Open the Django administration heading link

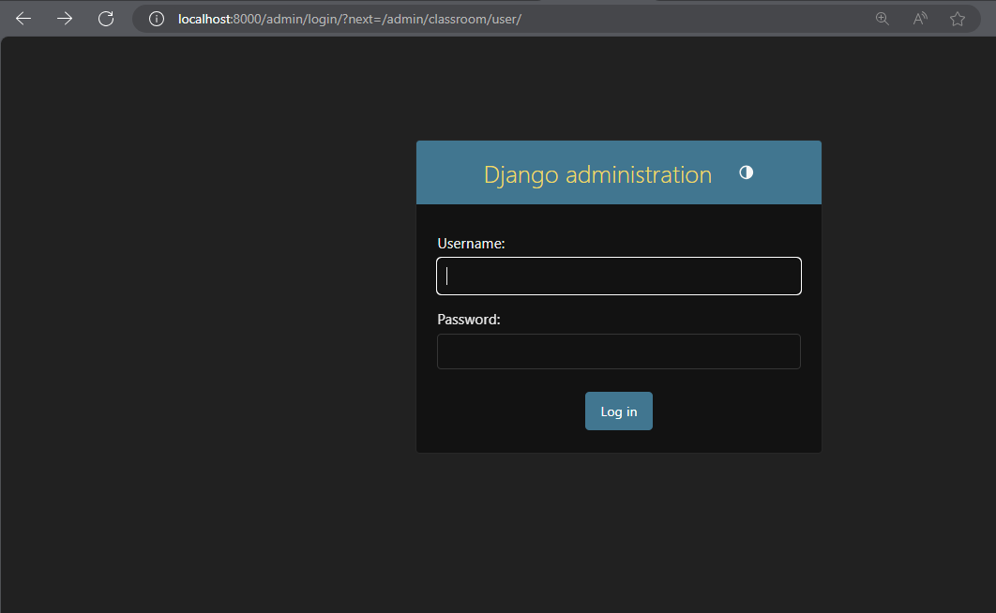(x=597, y=174)
